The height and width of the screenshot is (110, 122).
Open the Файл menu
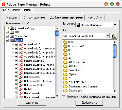click(x=6, y=10)
